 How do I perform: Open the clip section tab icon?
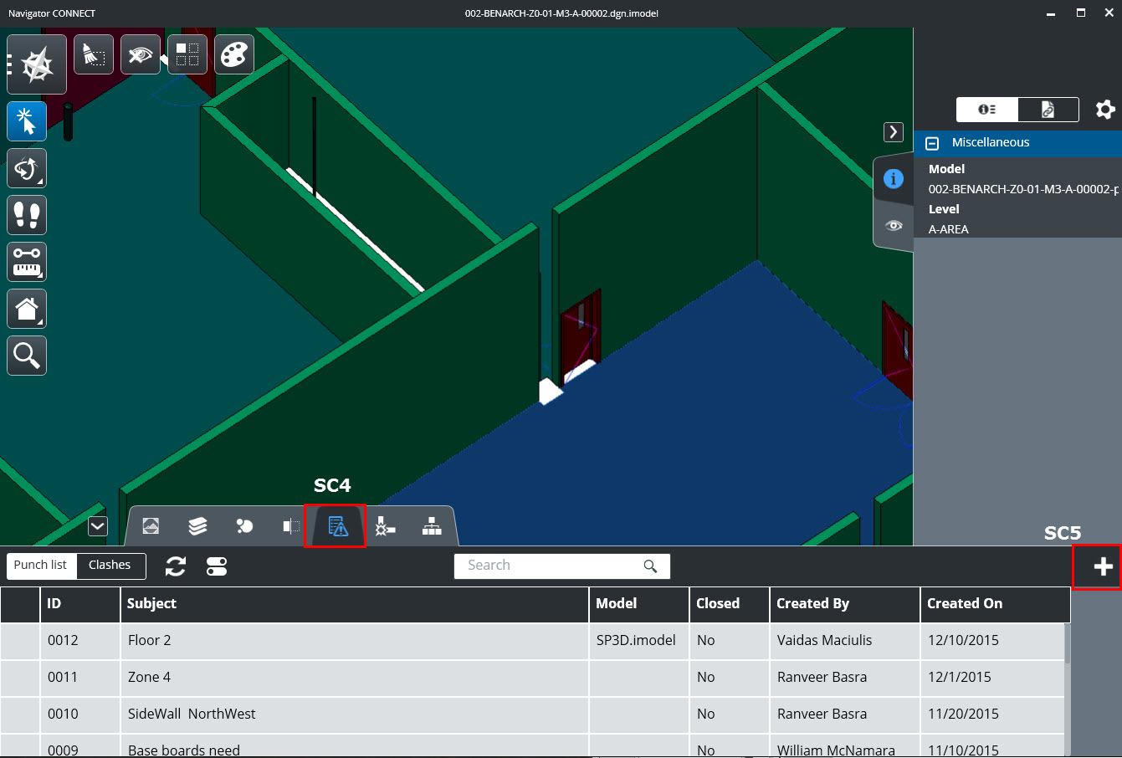[290, 525]
